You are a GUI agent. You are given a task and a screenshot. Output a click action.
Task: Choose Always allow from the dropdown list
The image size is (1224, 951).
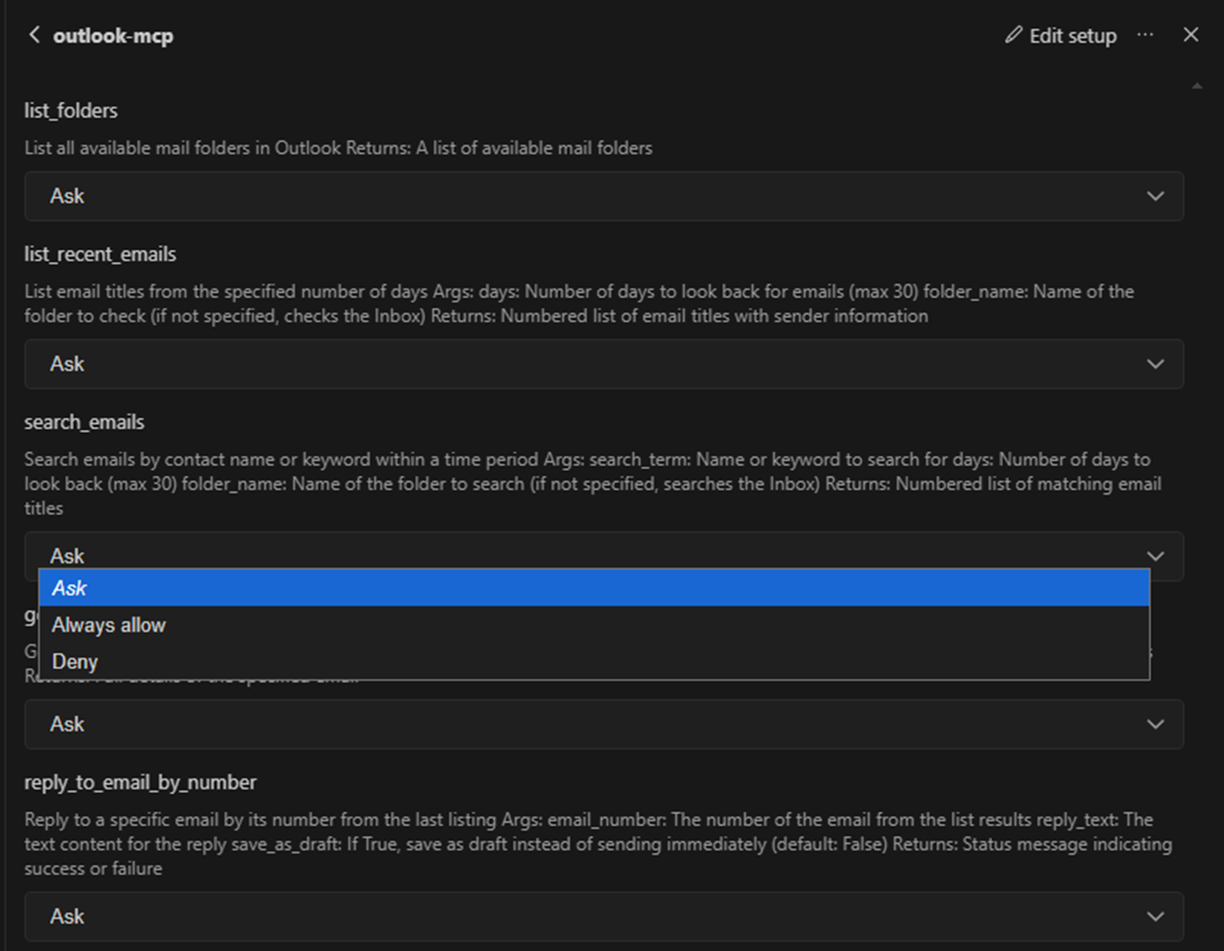coord(109,625)
